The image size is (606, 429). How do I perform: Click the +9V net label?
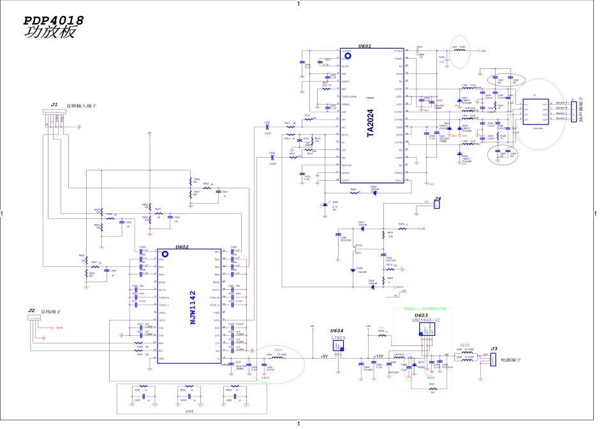click(323, 356)
